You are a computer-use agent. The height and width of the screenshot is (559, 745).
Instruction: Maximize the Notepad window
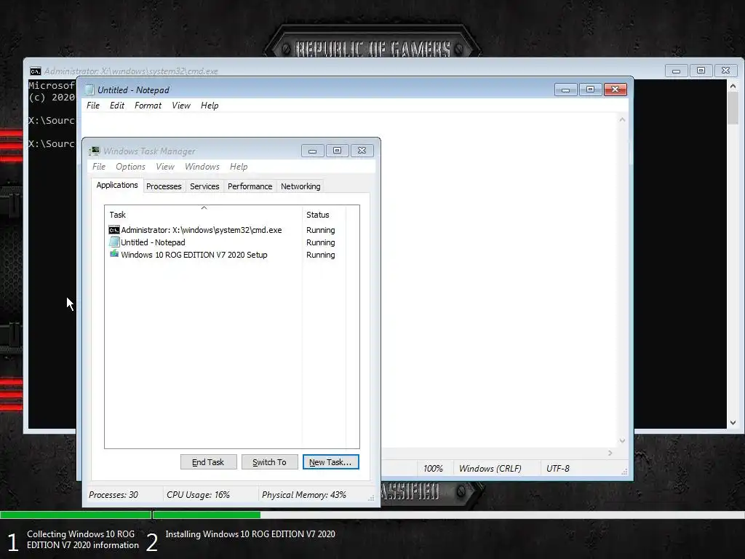pos(591,90)
